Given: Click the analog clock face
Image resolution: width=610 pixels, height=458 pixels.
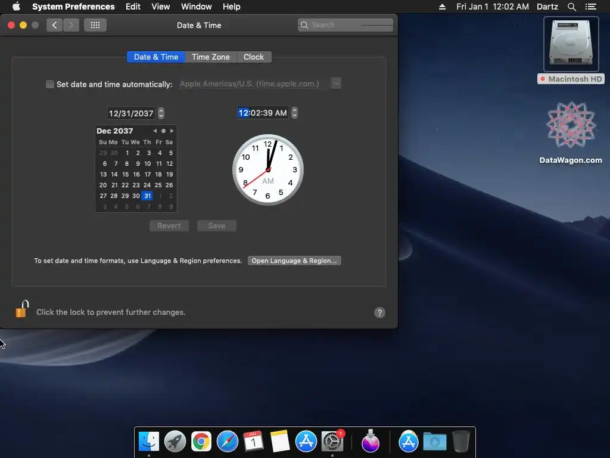Looking at the screenshot, I should click(267, 170).
